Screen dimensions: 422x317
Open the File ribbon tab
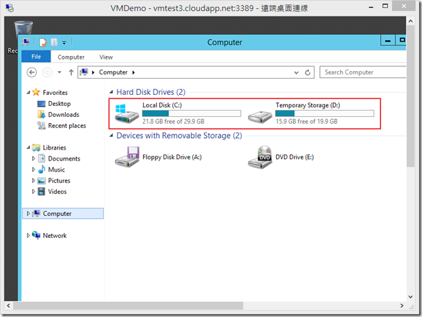[36, 57]
